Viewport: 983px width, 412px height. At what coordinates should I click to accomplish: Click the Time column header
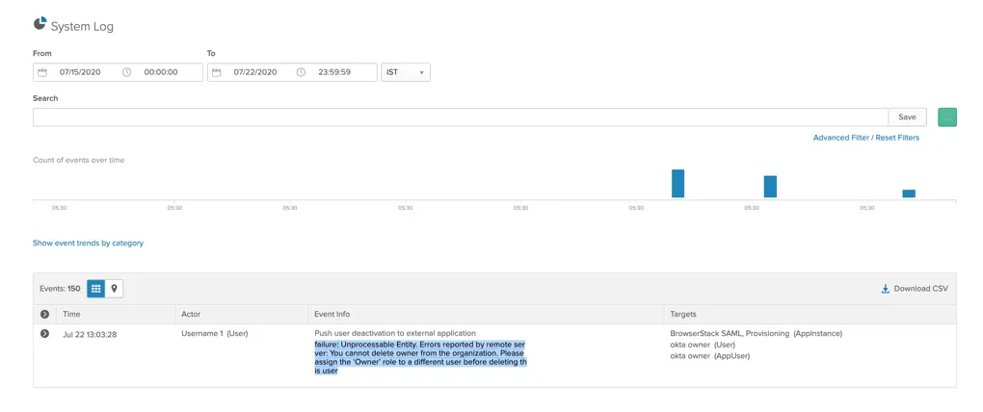[x=72, y=315]
